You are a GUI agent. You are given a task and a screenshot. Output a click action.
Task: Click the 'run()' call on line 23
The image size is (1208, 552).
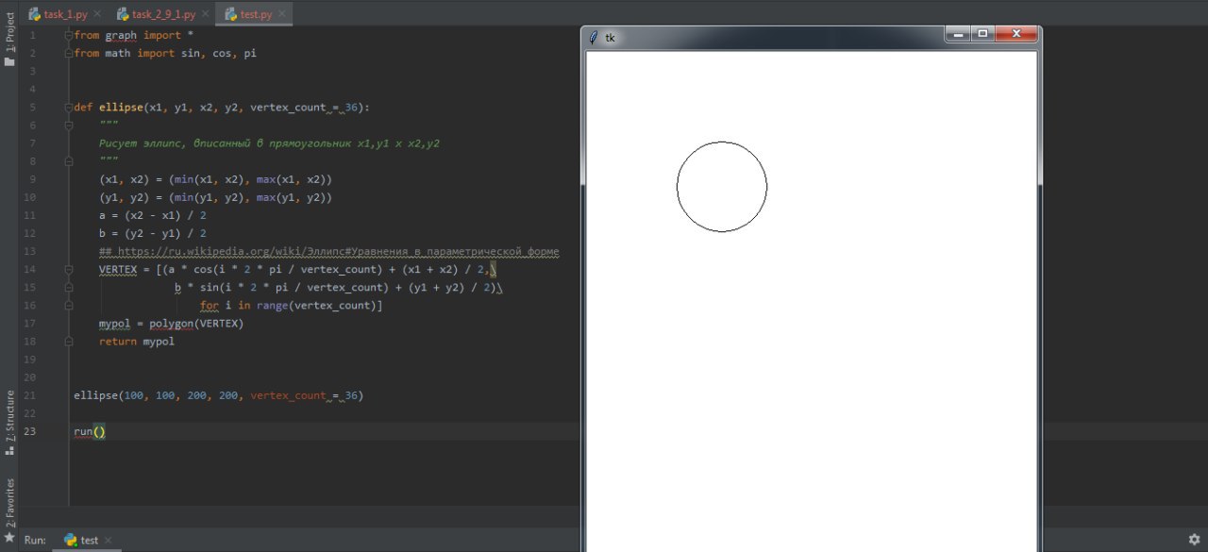[90, 431]
